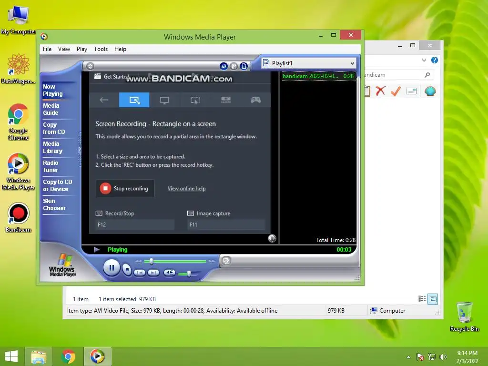Viewport: 488px width, 366px height.
Task: Open the Play menu
Action: click(x=82, y=49)
